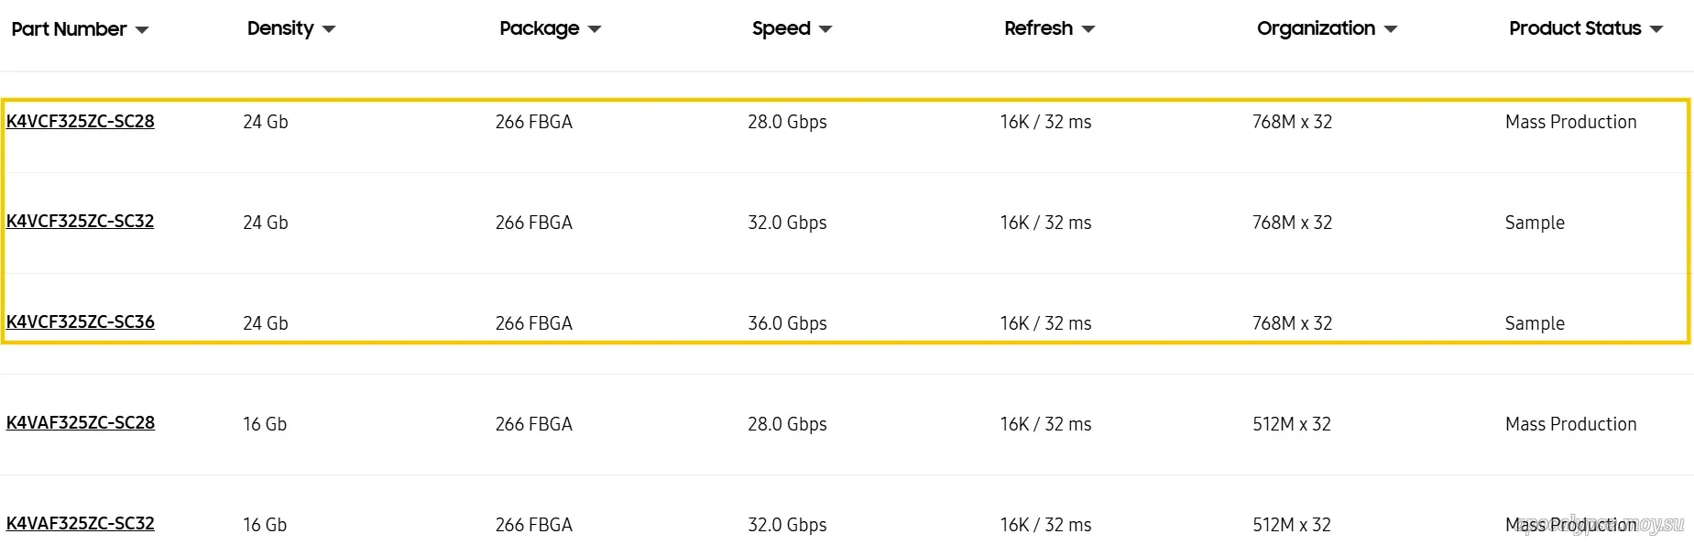Follow the K4VCF325ZC-SC36 part number link
This screenshot has height=545, width=1694.
(81, 322)
